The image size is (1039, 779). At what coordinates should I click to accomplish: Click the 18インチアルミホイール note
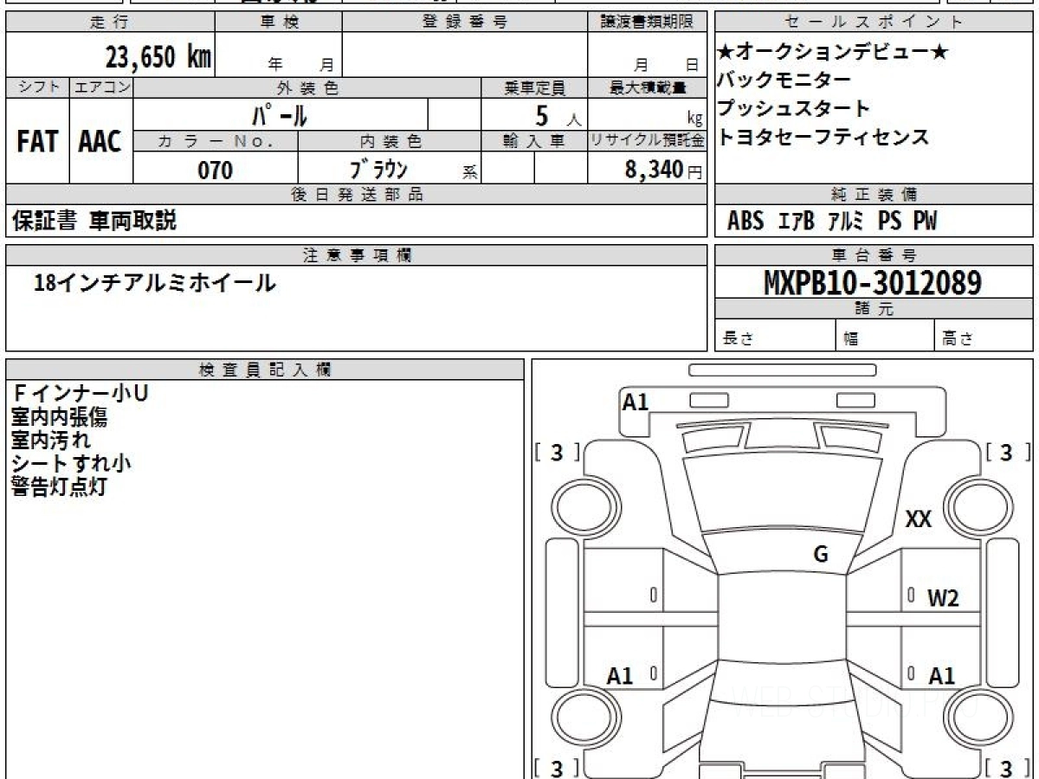(155, 282)
